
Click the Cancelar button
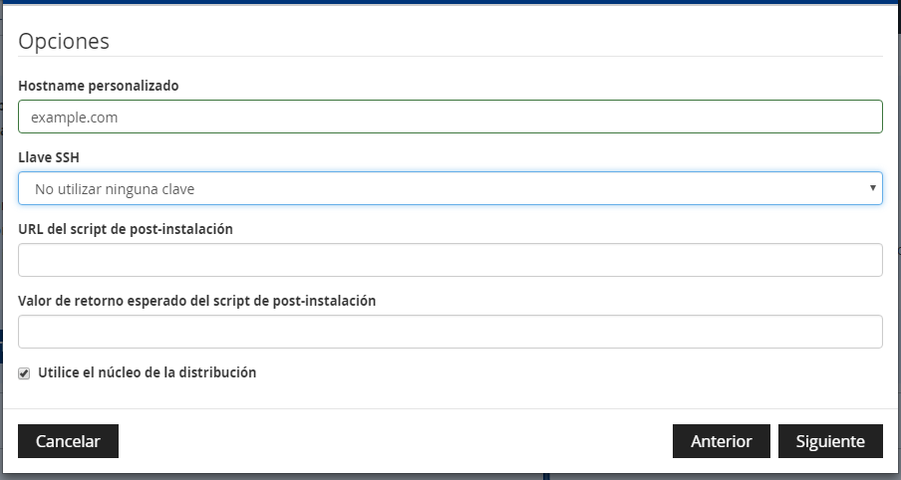[x=68, y=441]
